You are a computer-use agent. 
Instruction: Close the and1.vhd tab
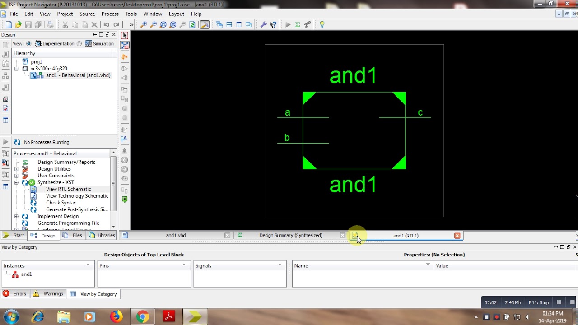[x=227, y=235]
